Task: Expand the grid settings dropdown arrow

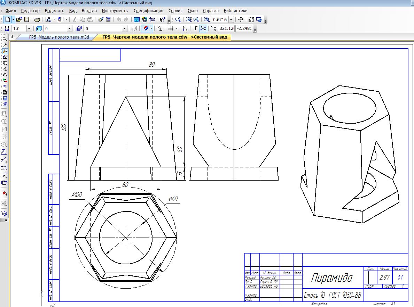Action: (x=177, y=28)
